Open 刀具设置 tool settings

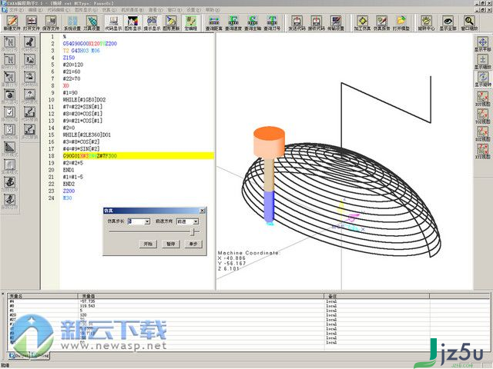click(92, 22)
